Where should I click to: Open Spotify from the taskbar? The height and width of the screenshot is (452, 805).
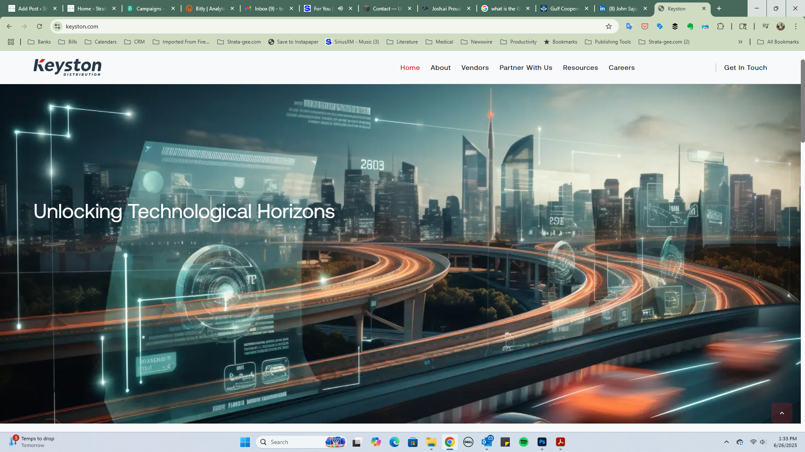[523, 442]
